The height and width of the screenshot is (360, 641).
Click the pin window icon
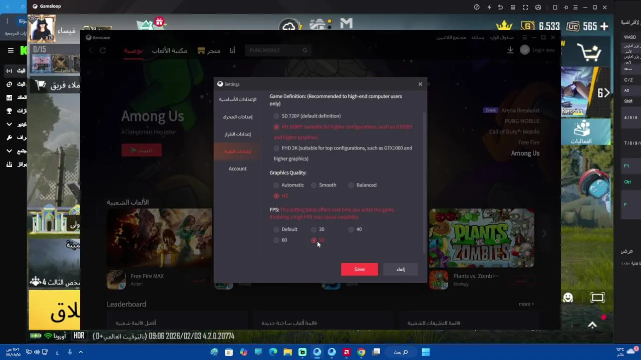567,7
